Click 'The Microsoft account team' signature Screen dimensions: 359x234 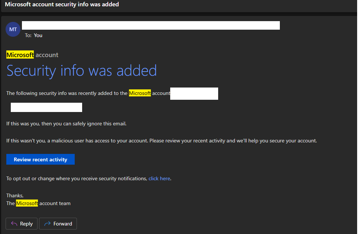pyautogui.click(x=39, y=203)
